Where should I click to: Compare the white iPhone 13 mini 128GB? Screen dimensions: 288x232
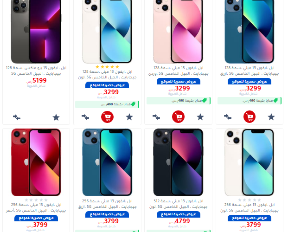tap(85, 117)
